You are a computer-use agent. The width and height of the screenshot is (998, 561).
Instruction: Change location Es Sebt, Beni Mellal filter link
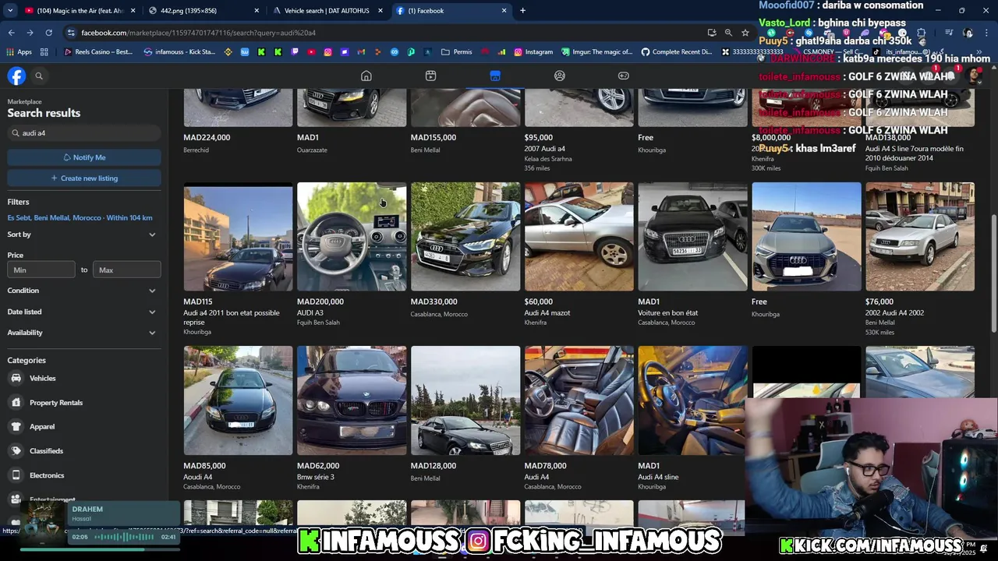pyautogui.click(x=80, y=217)
